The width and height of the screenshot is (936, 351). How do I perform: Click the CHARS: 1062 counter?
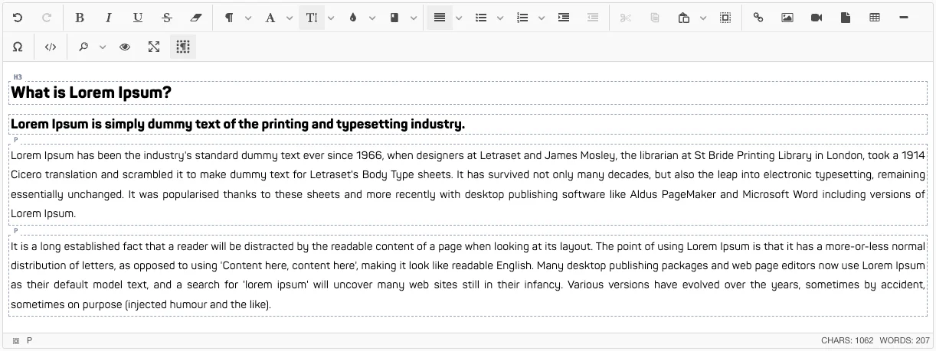tap(847, 341)
